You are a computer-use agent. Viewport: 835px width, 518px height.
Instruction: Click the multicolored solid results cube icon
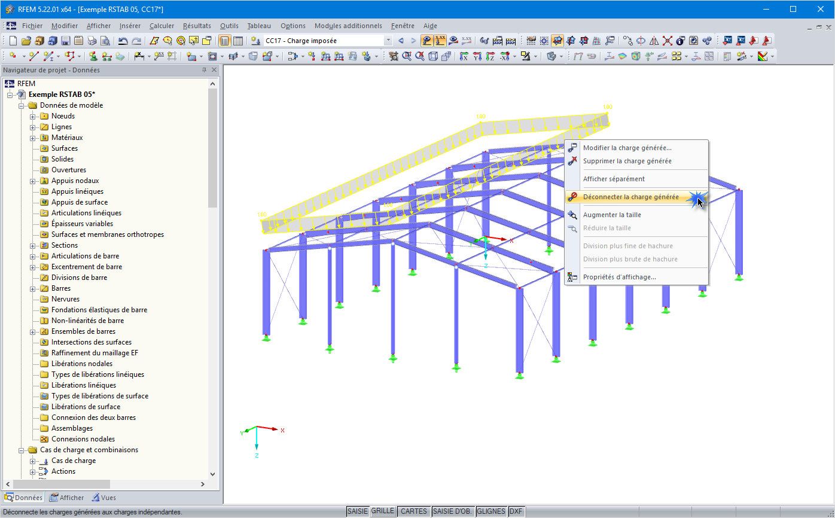point(635,56)
